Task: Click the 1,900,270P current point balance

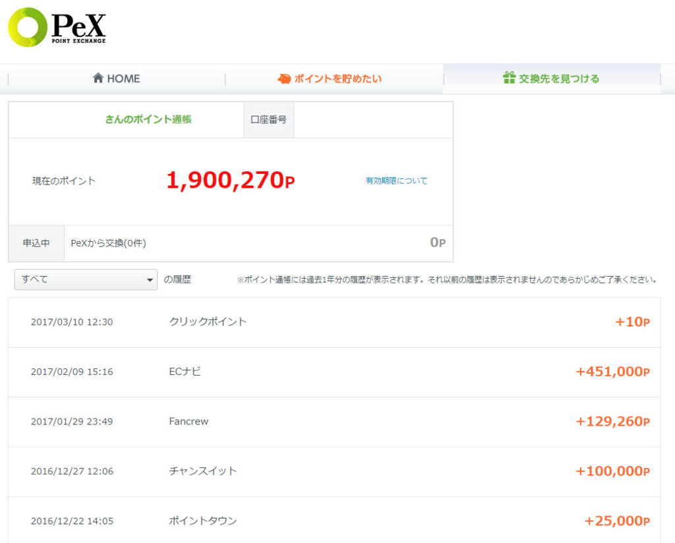Action: tap(230, 181)
